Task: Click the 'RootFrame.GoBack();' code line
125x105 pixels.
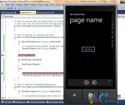Action: pos(31,64)
